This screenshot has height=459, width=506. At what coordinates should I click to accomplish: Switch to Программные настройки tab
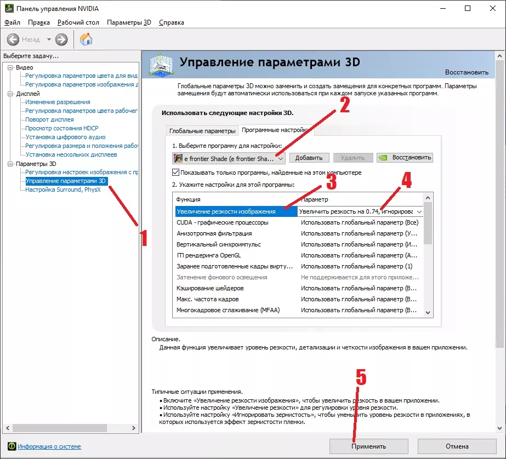click(276, 130)
